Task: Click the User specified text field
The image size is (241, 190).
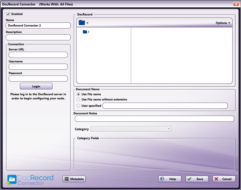Action: [x=165, y=106]
